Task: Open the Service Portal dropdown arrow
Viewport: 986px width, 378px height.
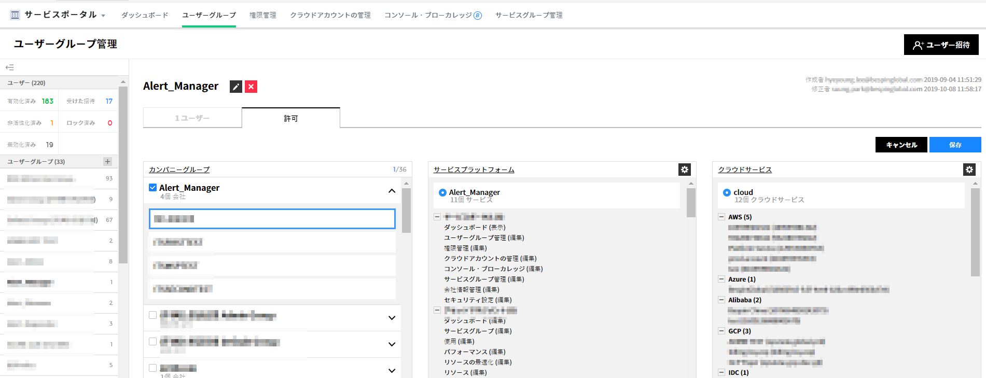Action: pos(104,16)
